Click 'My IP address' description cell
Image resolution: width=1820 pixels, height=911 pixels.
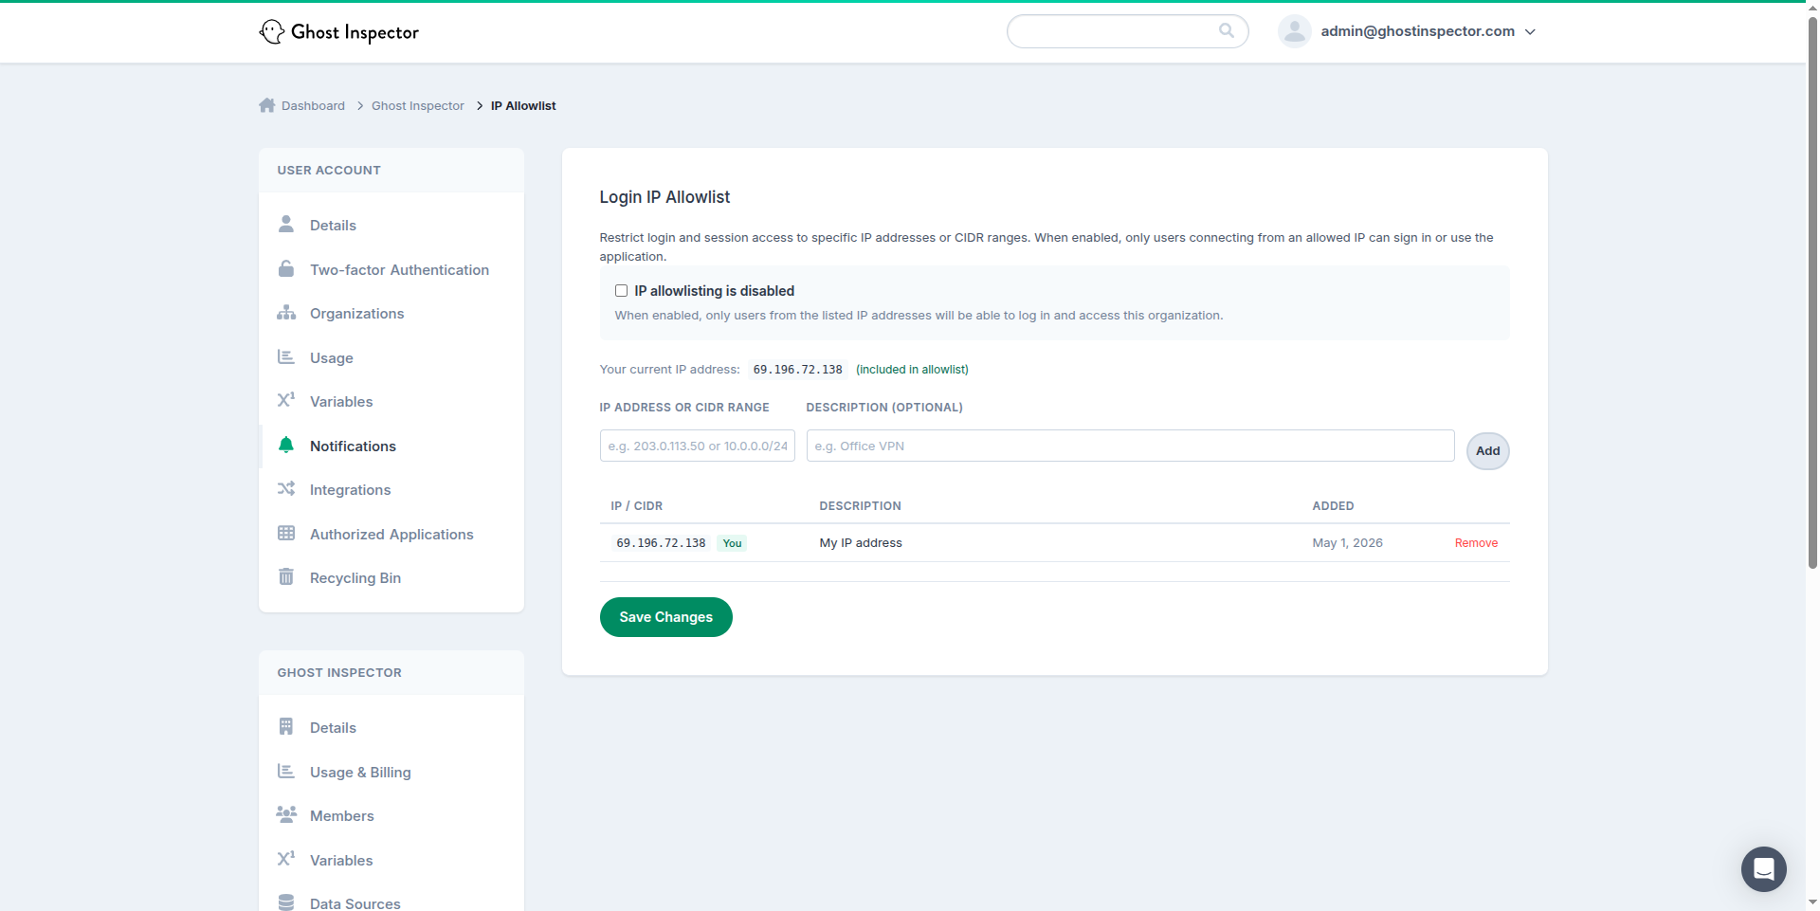[861, 543]
